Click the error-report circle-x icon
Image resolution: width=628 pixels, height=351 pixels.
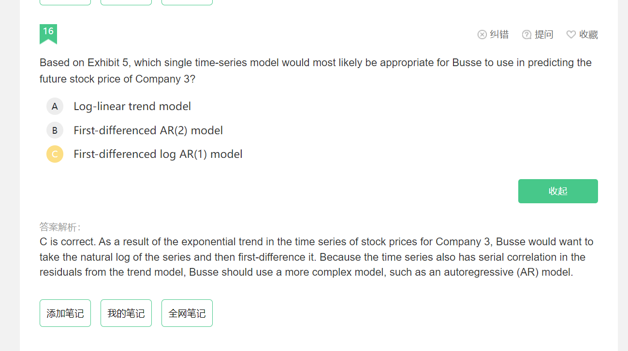click(x=482, y=34)
